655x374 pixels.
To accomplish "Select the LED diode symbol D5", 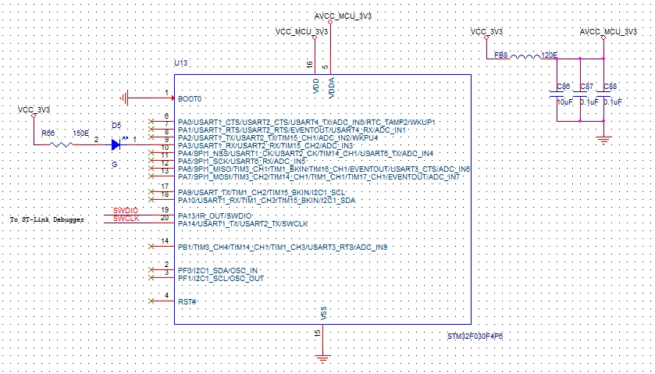I will coord(116,144).
